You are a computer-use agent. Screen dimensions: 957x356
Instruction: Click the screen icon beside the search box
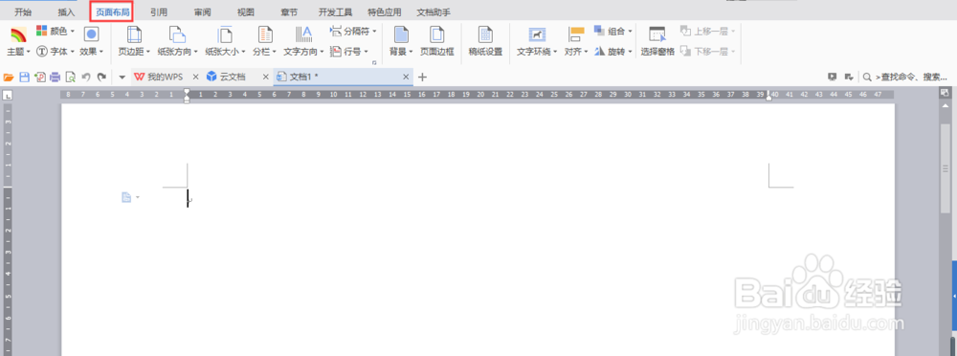[832, 77]
